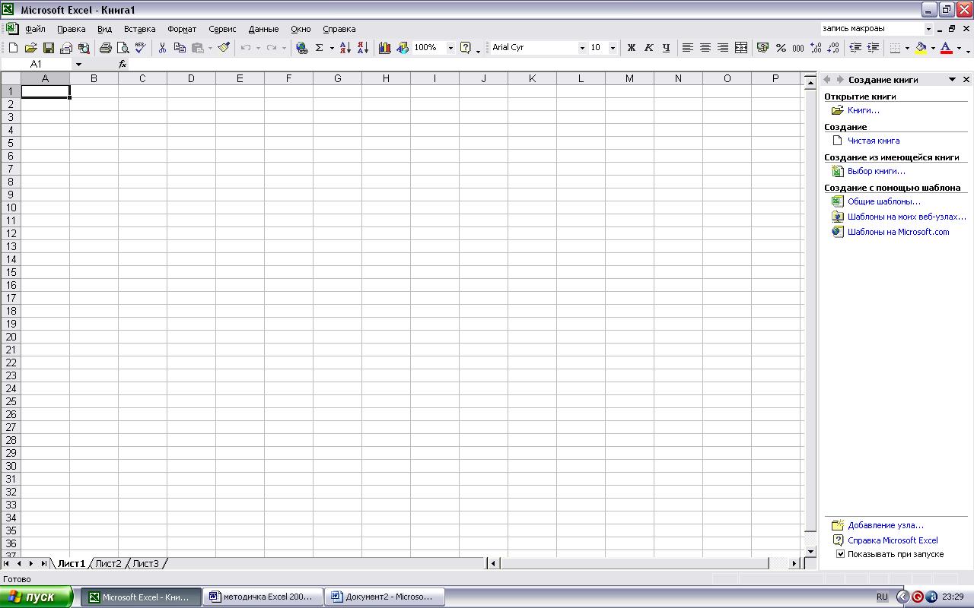Open the Drawing toolbar icon
Image resolution: width=974 pixels, height=608 pixels.
click(403, 47)
